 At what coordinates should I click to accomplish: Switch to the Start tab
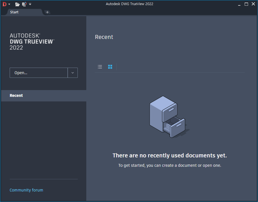[14, 12]
